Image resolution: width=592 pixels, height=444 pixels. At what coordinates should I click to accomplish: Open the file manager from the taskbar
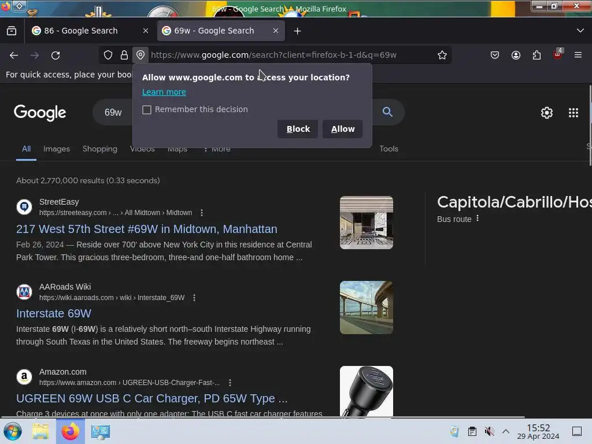coord(40,431)
